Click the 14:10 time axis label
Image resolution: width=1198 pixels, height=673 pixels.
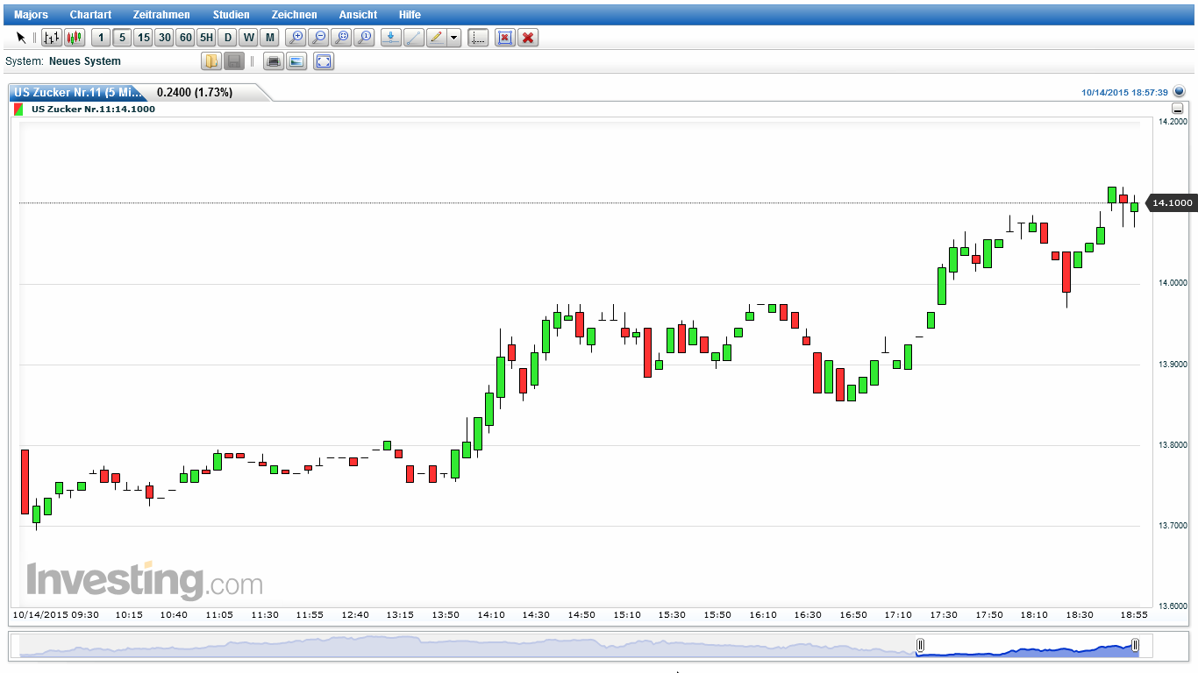coord(491,615)
